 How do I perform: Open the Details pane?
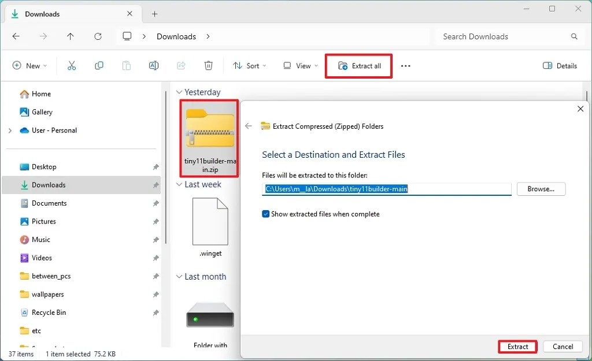(558, 65)
